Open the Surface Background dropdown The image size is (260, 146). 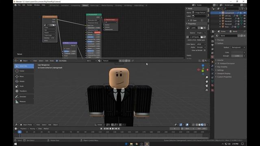[238, 47]
